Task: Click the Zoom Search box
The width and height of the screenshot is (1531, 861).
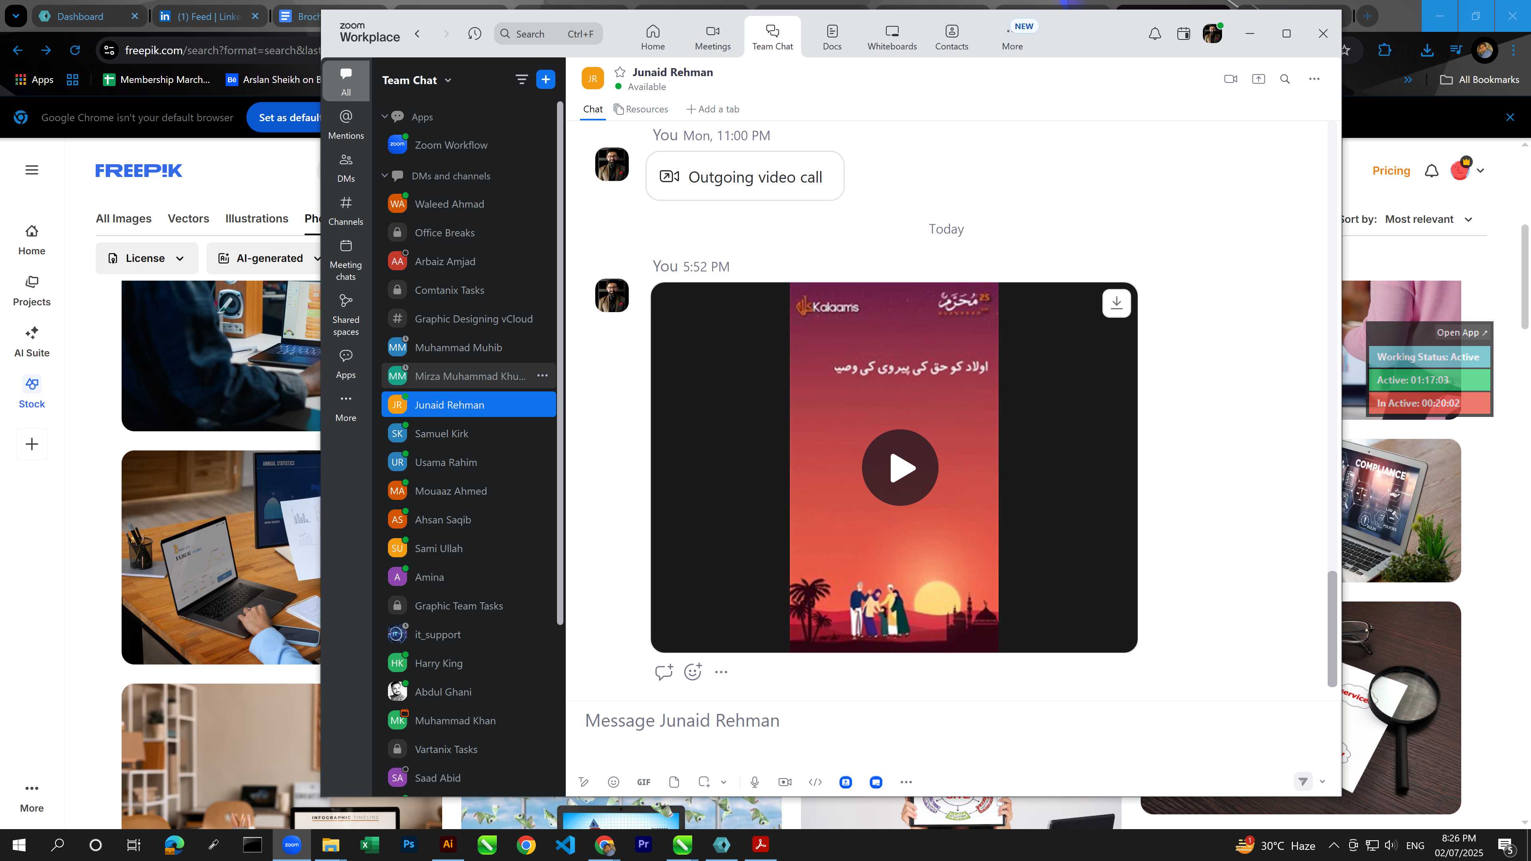Action: (548, 34)
